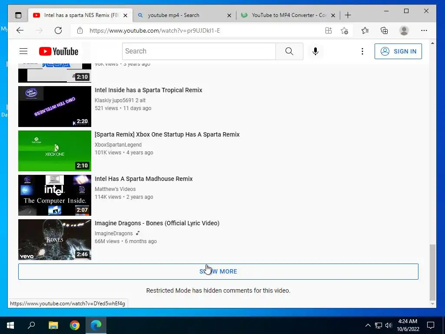View site info via the lock icon
Screen dimensions: 445x334
(x=80, y=30)
